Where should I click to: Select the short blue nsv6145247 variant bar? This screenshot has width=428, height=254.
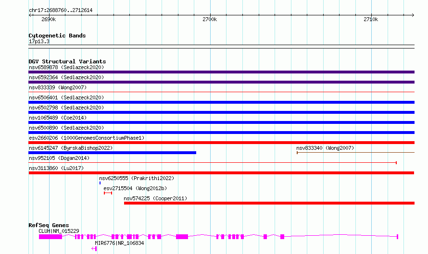[112, 153]
